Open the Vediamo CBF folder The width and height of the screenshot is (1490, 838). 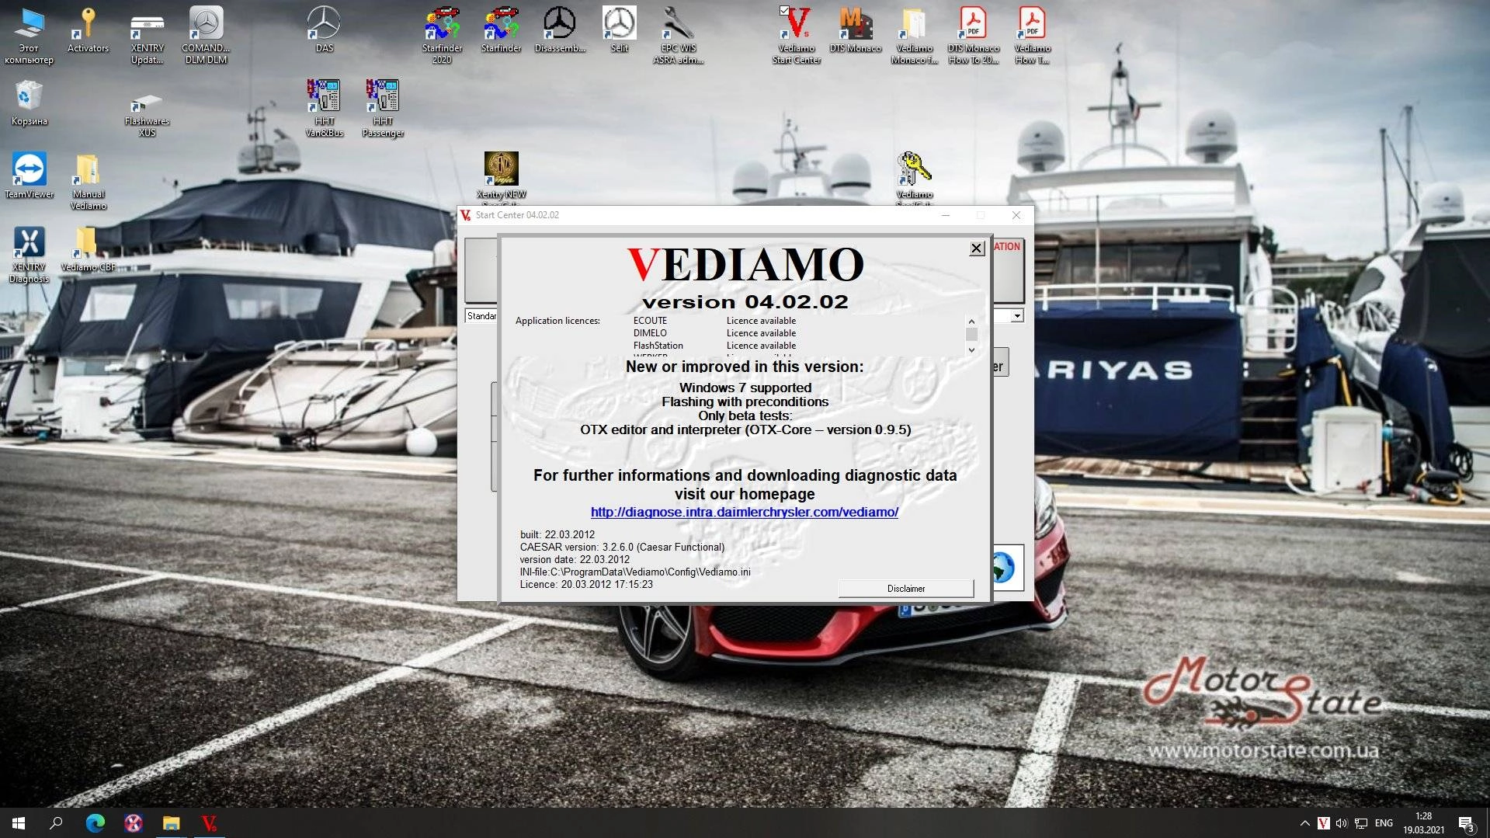(x=88, y=249)
